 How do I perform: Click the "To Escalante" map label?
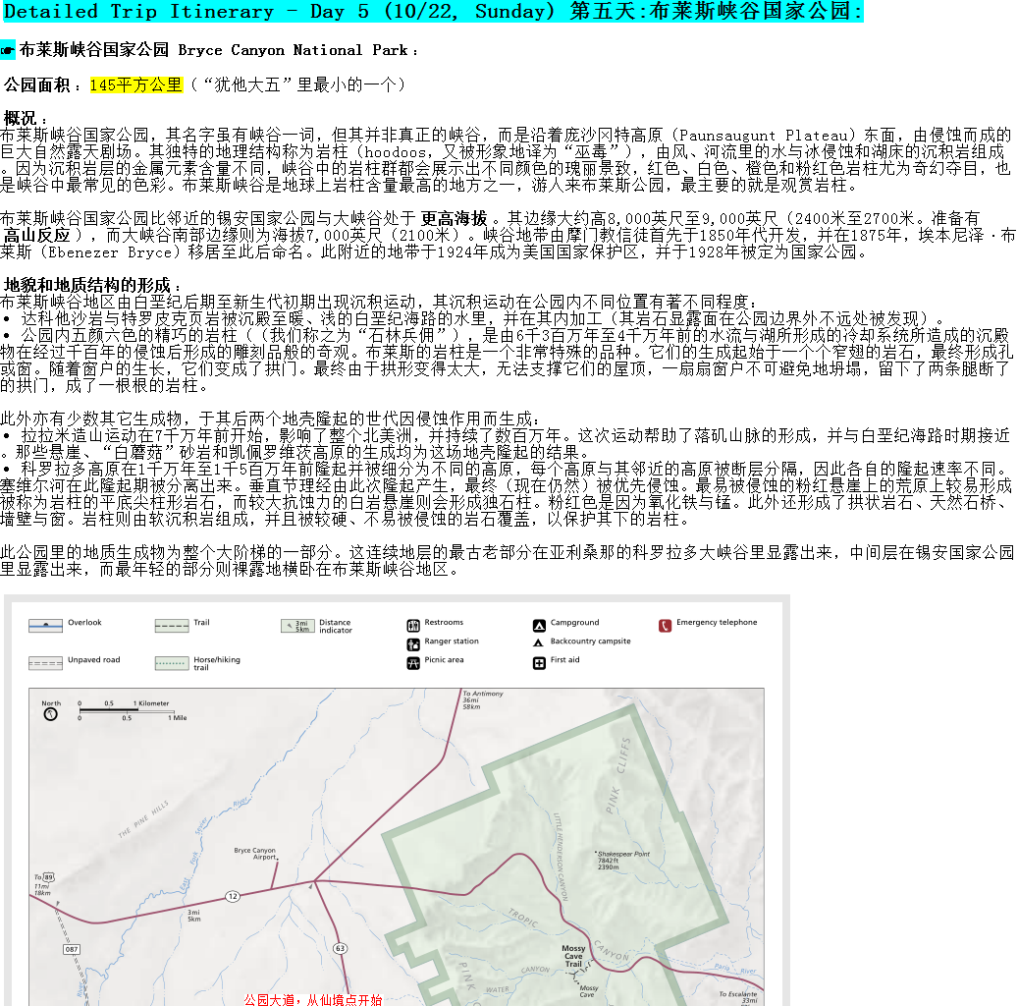coord(737,994)
